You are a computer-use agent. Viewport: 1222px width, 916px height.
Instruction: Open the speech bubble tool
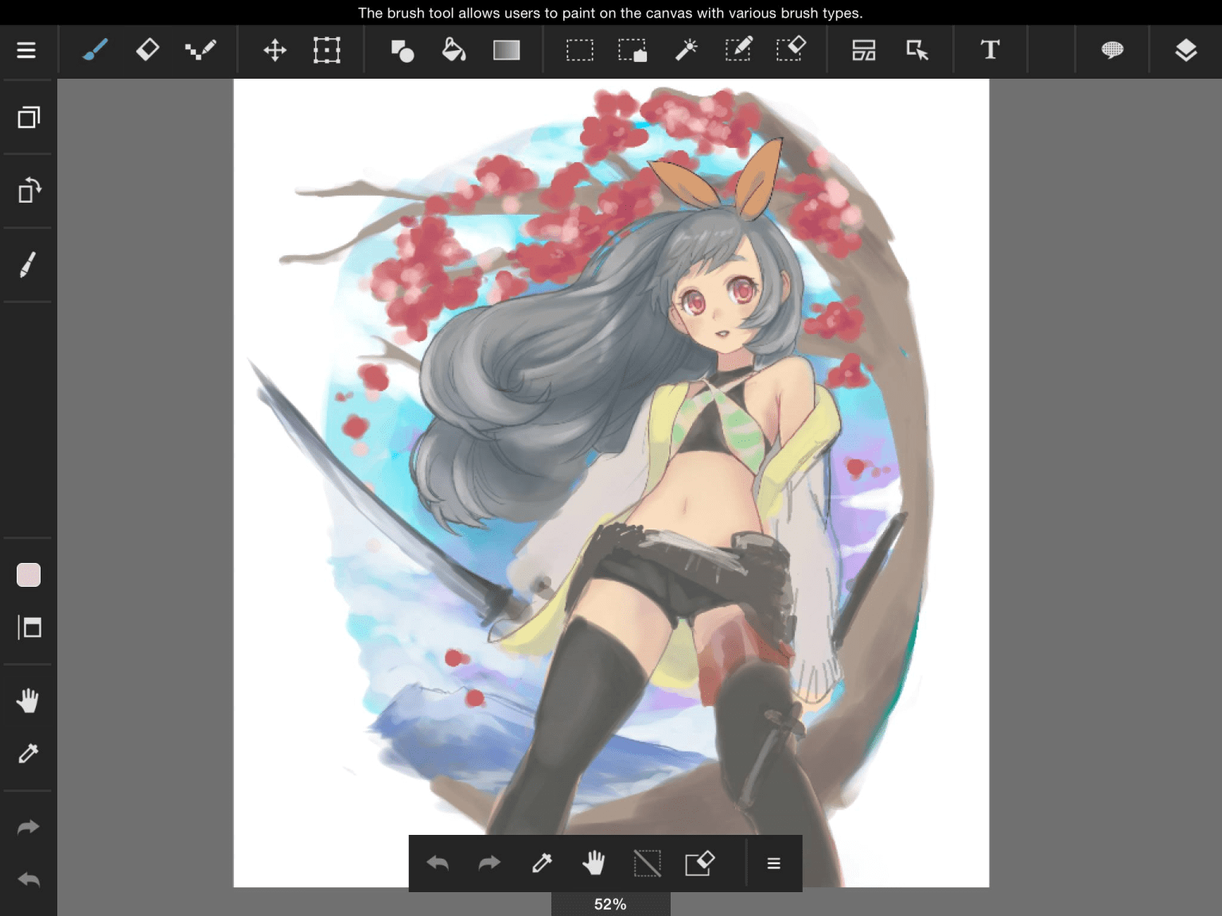pyautogui.click(x=1112, y=50)
